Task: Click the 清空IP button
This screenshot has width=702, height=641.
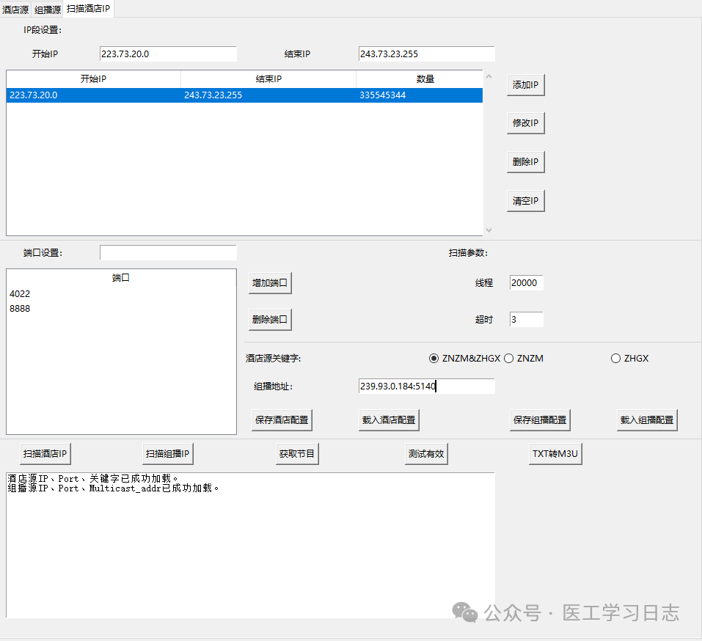Action: [x=526, y=200]
